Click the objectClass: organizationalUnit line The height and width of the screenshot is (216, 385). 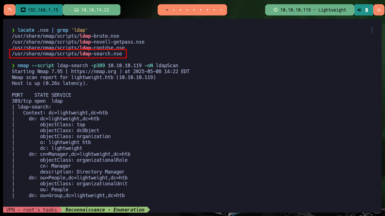coord(84,184)
